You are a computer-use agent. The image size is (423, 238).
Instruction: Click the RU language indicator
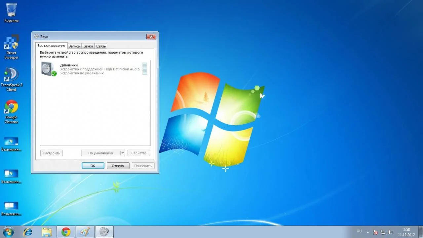tap(359, 231)
